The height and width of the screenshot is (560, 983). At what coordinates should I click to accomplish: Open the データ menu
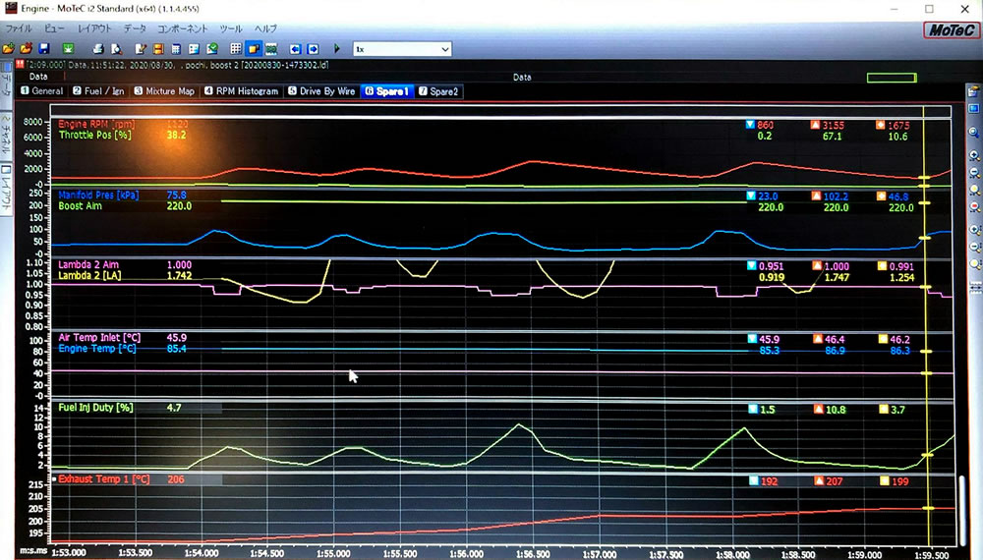[x=136, y=28]
